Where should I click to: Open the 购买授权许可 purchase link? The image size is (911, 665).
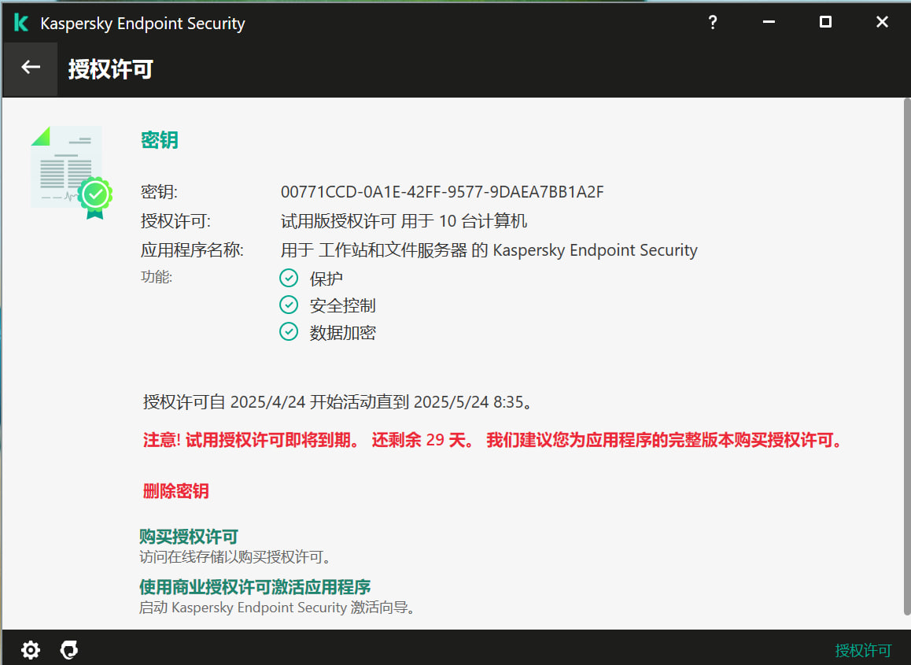tap(189, 537)
